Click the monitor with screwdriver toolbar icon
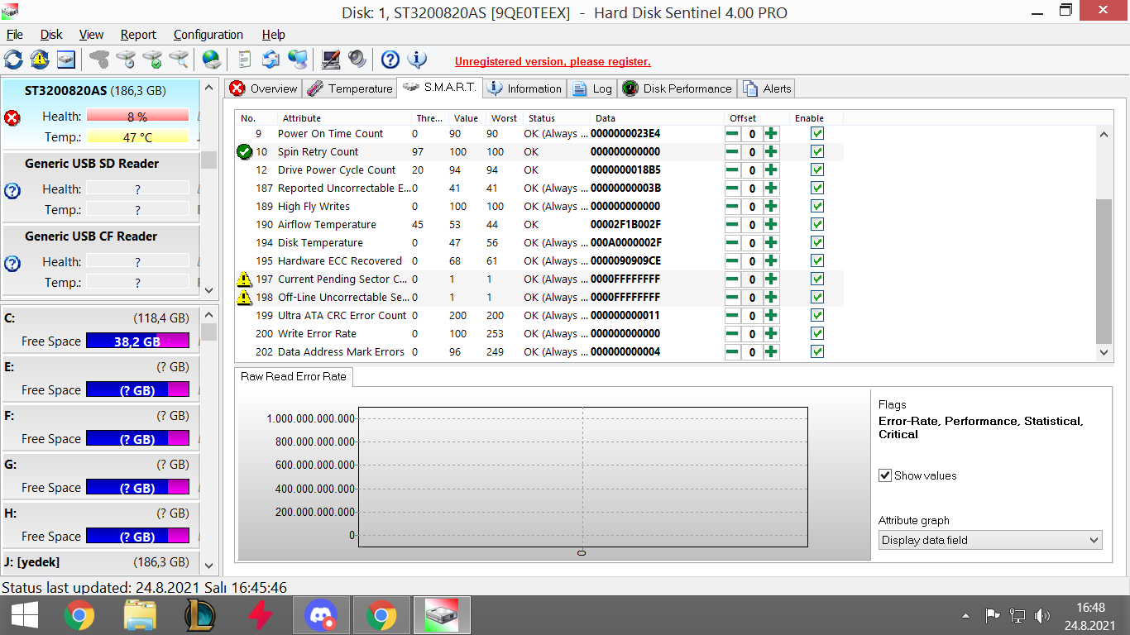Image resolution: width=1130 pixels, height=635 pixels. click(x=331, y=60)
